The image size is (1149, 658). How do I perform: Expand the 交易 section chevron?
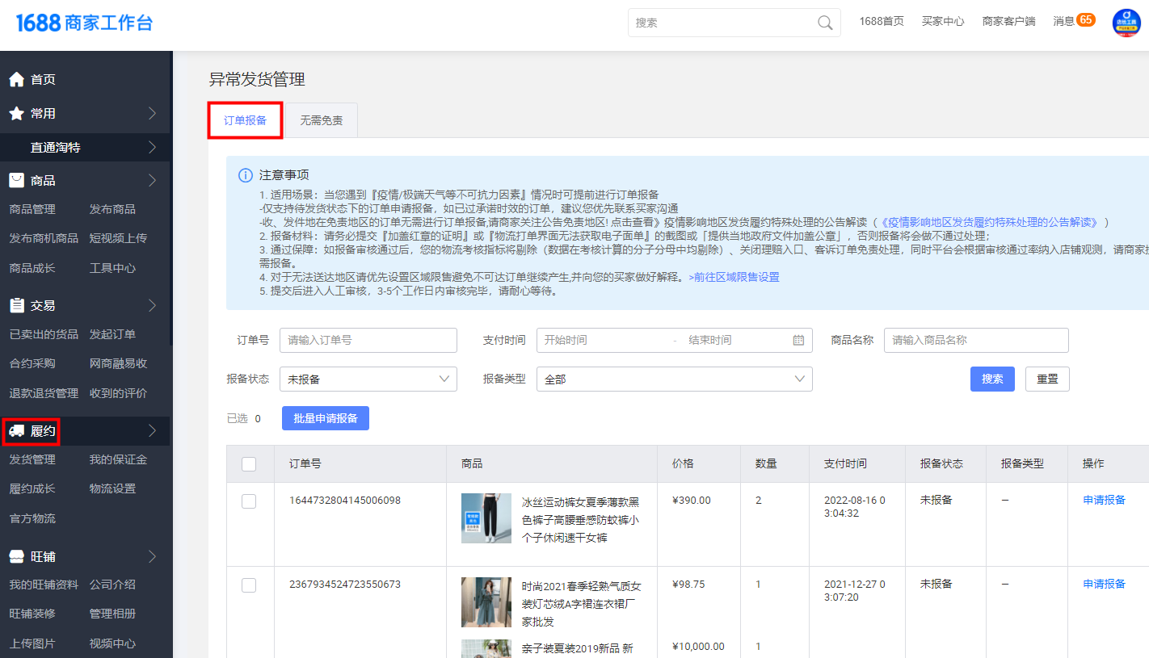pos(152,305)
